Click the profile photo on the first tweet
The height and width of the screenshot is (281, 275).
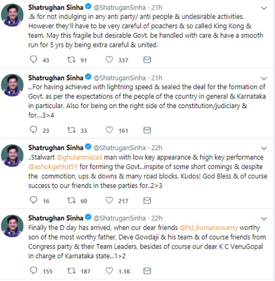(x=12, y=16)
